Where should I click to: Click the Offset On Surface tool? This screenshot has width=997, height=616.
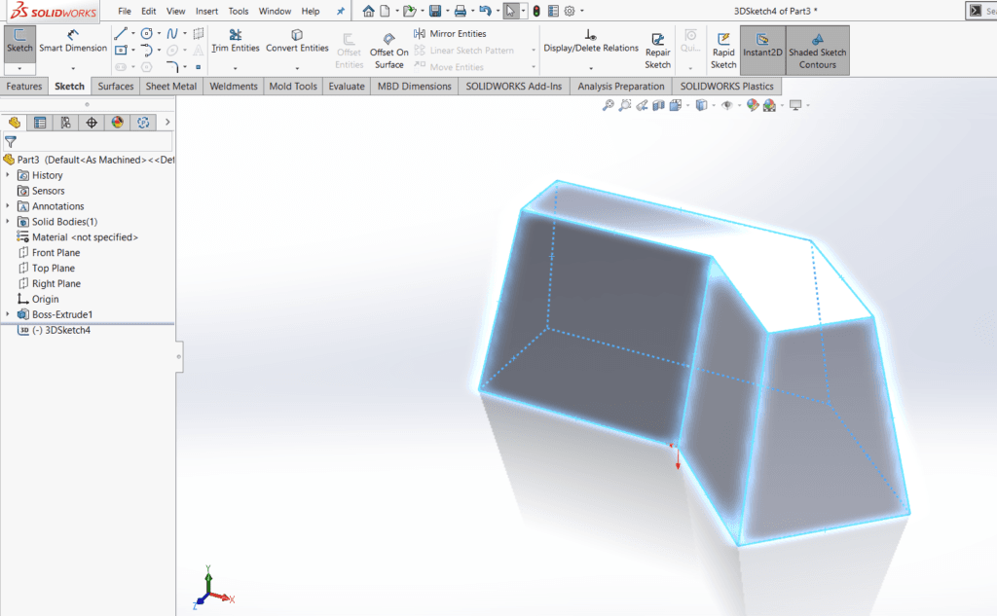pyautogui.click(x=388, y=49)
